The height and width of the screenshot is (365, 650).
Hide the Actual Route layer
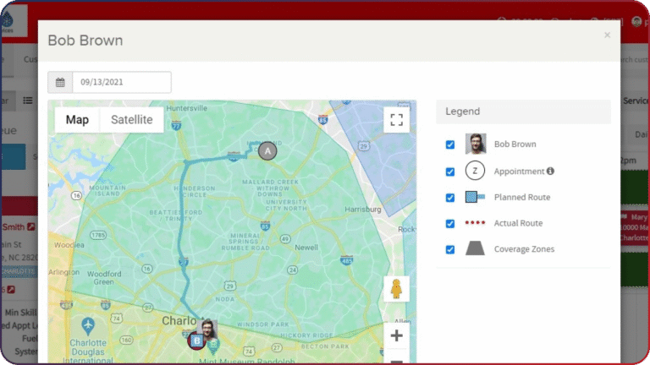point(449,223)
